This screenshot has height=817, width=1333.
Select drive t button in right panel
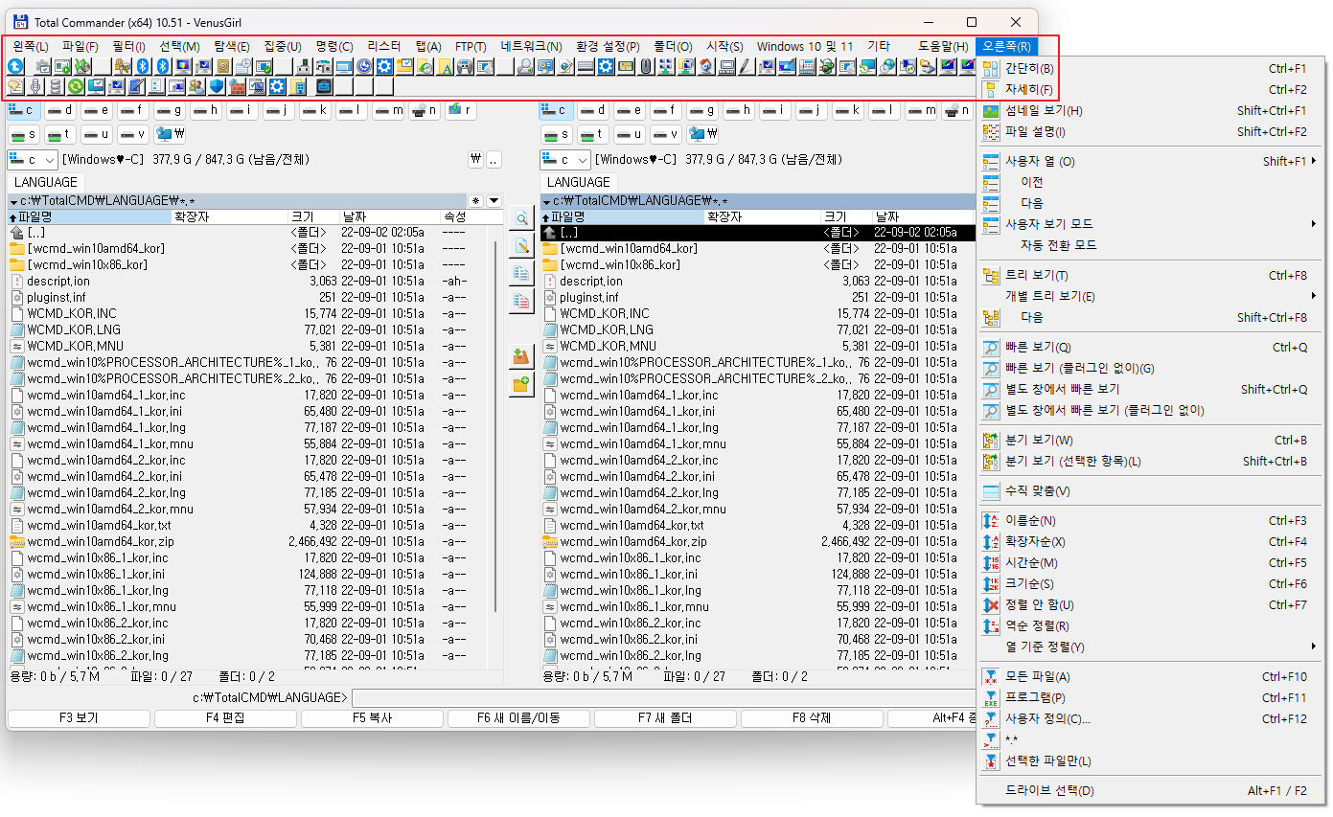593,134
